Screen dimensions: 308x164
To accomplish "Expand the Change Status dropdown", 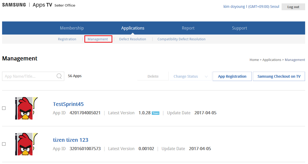I will pos(190,76).
